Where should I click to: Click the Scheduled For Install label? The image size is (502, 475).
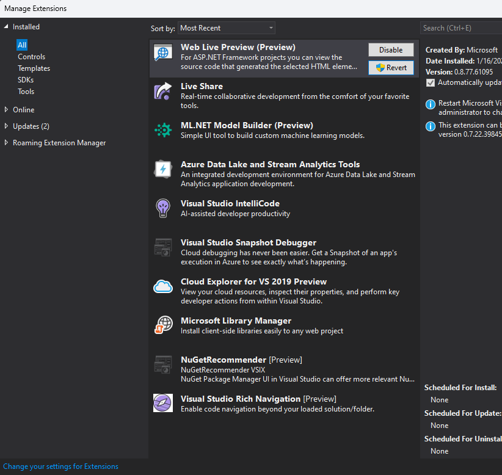coord(460,388)
